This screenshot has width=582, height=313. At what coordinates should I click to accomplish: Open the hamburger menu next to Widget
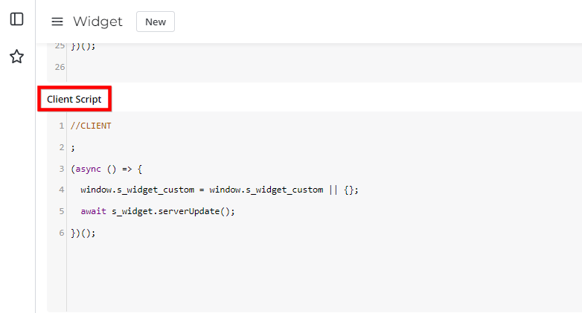pyautogui.click(x=57, y=22)
